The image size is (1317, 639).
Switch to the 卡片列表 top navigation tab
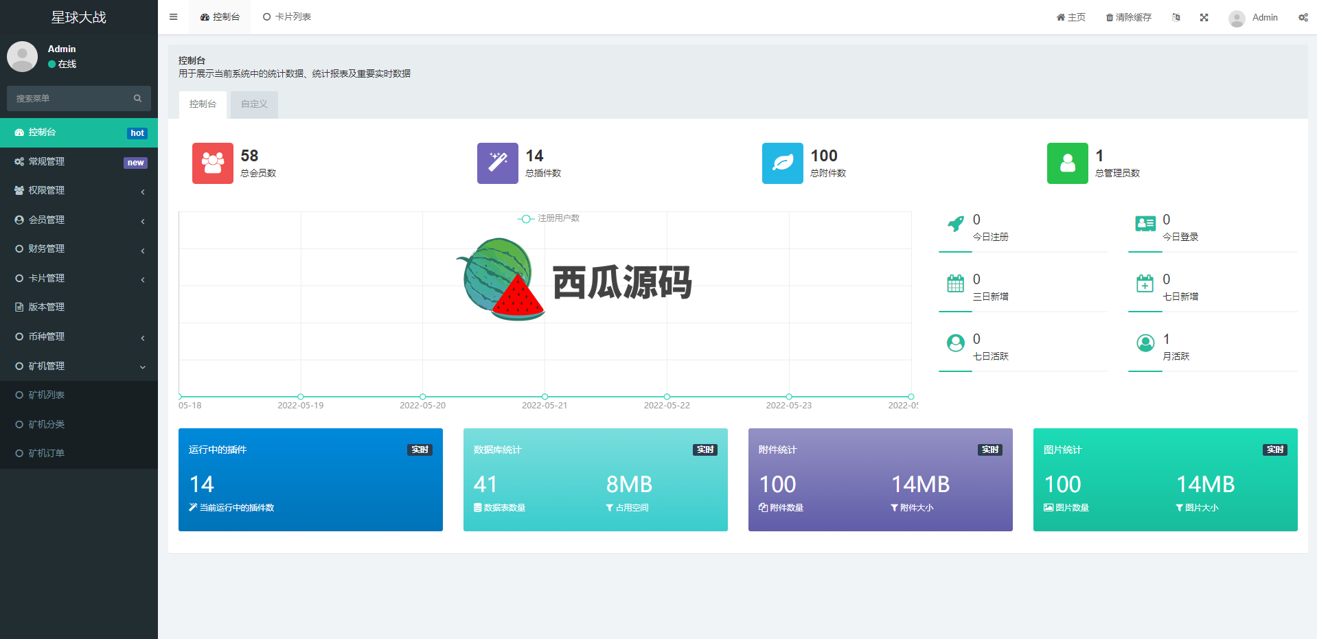[x=287, y=17]
